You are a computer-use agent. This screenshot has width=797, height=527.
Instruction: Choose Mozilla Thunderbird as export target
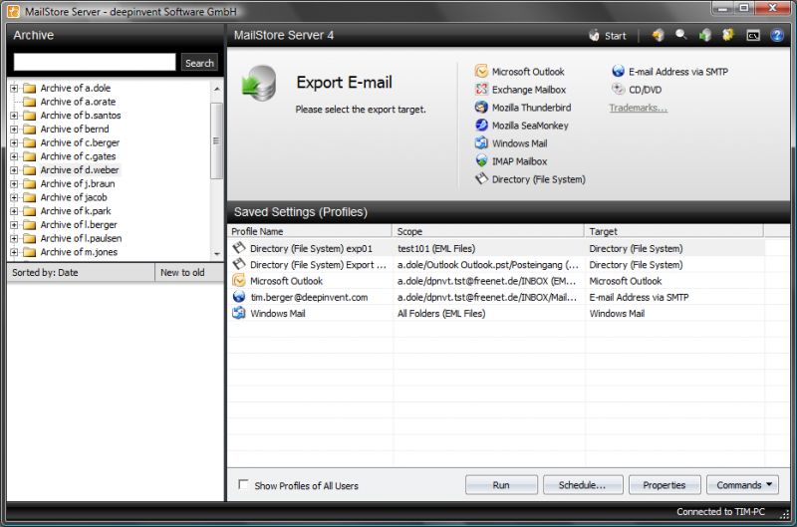[x=523, y=108]
